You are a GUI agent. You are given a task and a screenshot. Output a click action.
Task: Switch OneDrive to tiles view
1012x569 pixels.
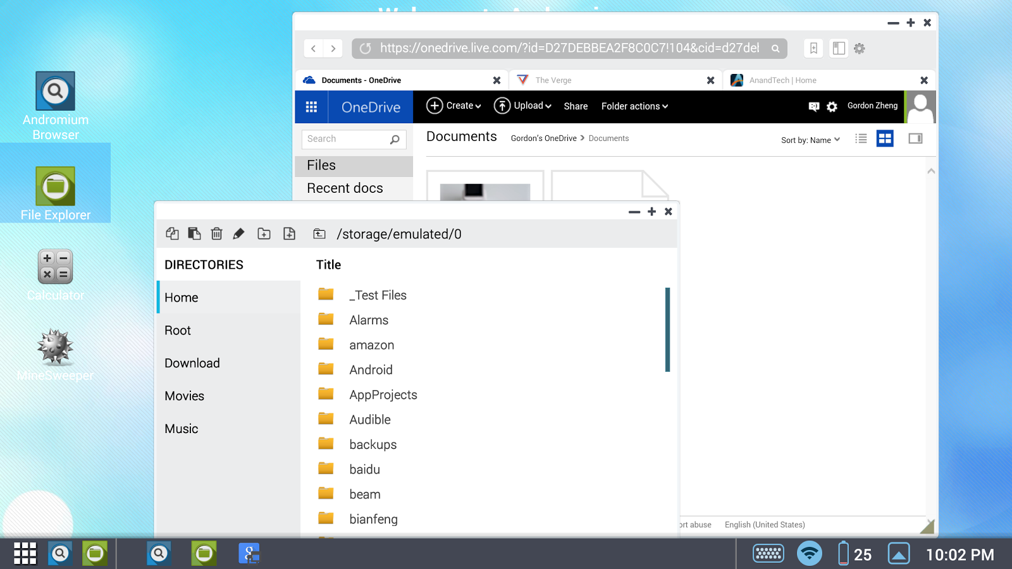pyautogui.click(x=885, y=138)
